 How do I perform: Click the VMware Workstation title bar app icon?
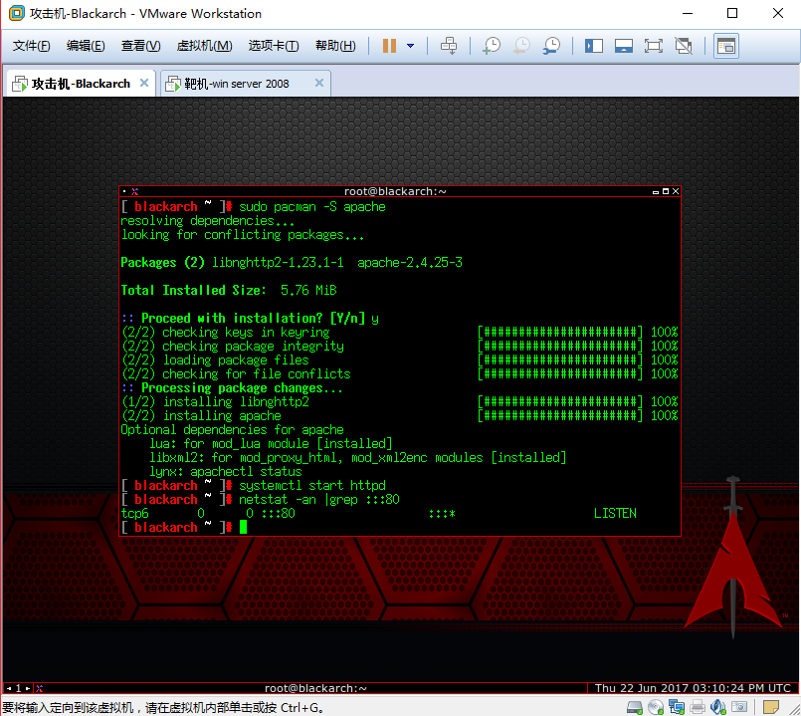point(16,13)
